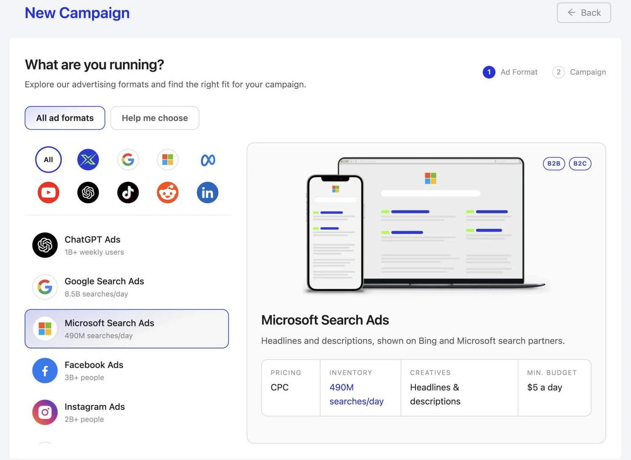Filter formats by Microsoft icon

pyautogui.click(x=168, y=160)
